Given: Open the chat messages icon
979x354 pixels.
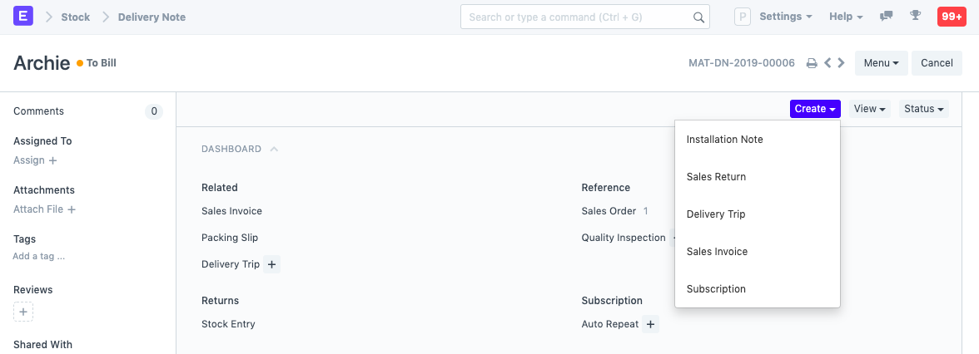Looking at the screenshot, I should pos(887,17).
